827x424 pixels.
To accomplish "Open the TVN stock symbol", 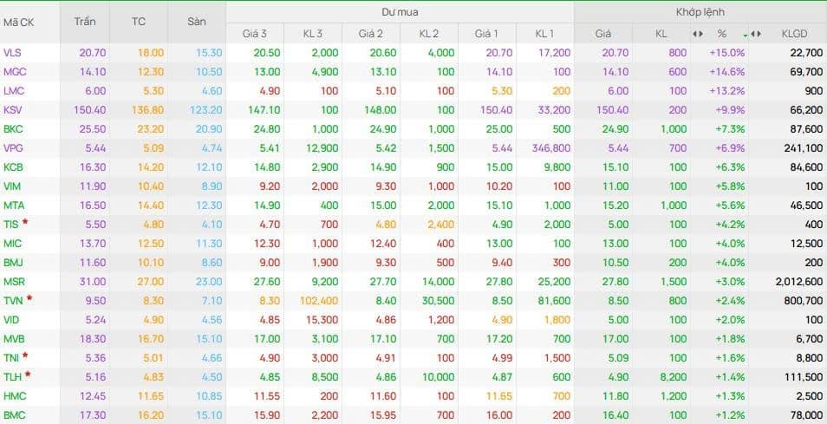I will click(14, 301).
